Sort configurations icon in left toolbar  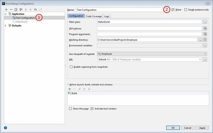(40, 10)
